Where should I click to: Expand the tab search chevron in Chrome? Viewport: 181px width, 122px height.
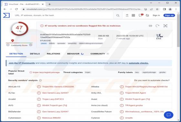point(151,3)
